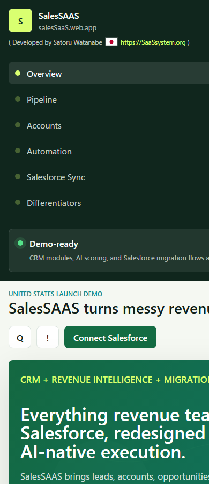Open the Differentiators section
This screenshot has height=484, width=209.
click(109, 203)
